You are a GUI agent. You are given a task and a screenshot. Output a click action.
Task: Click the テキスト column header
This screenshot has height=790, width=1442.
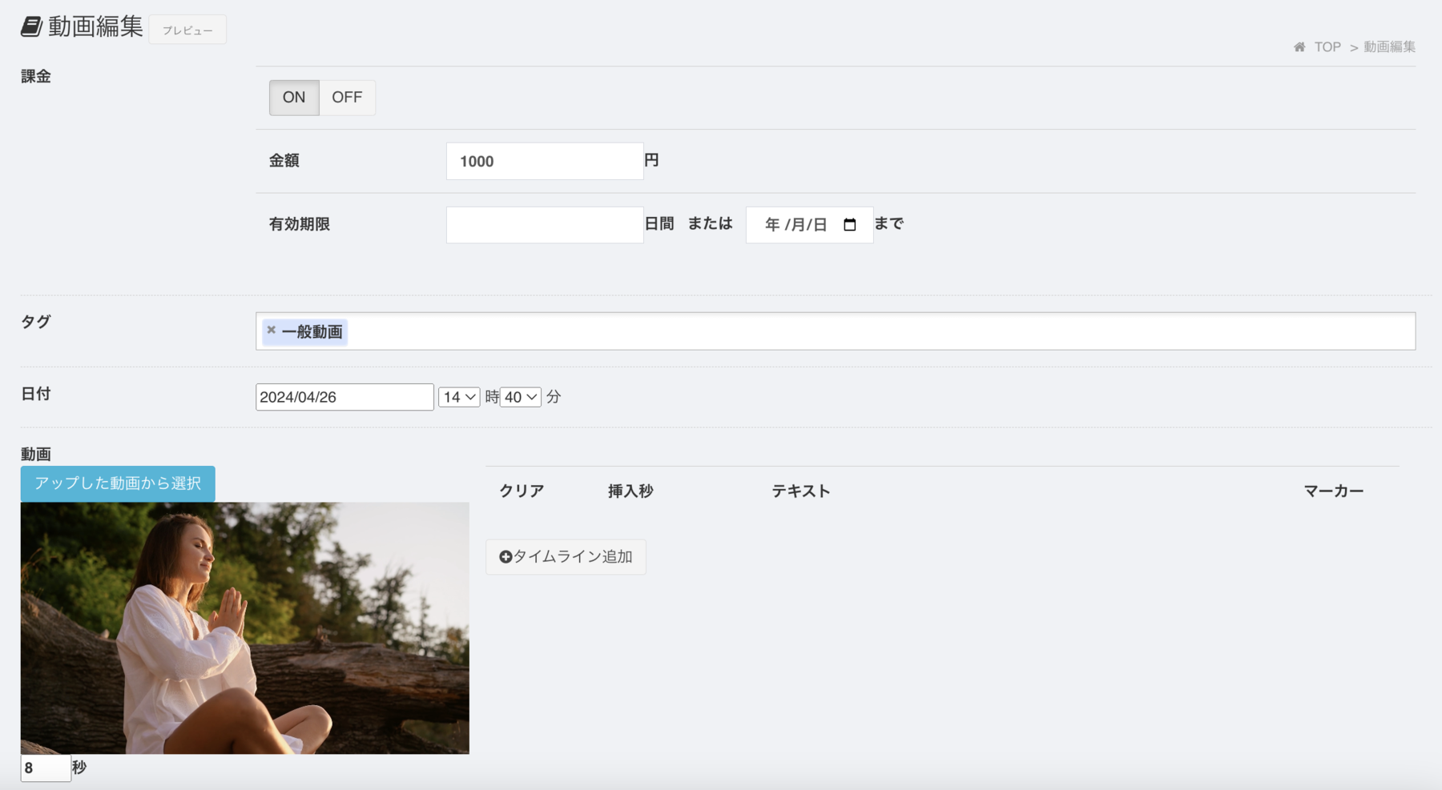tap(800, 491)
